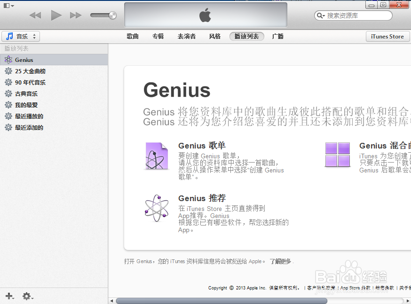The image size is (411, 304).
Task: Switch to the 广播 tab
Action: [278, 36]
